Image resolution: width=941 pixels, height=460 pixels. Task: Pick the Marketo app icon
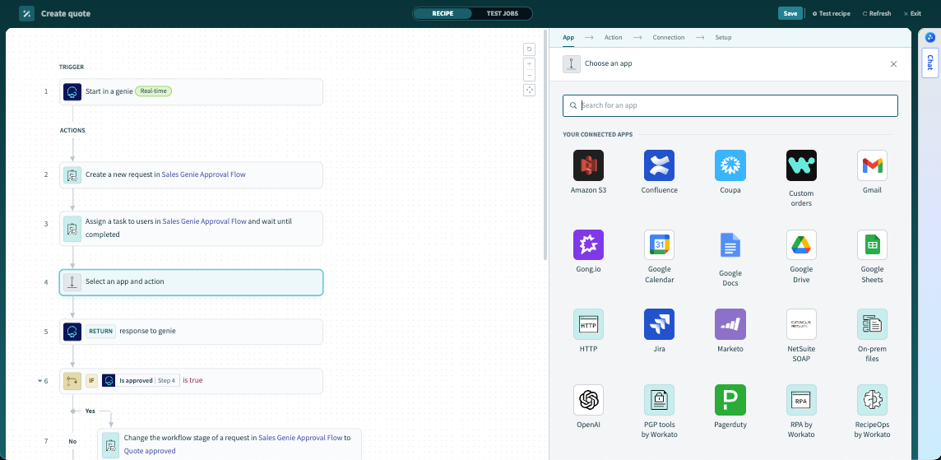coord(730,323)
